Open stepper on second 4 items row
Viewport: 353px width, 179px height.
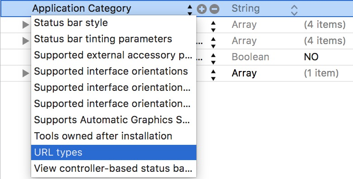[x=213, y=43]
